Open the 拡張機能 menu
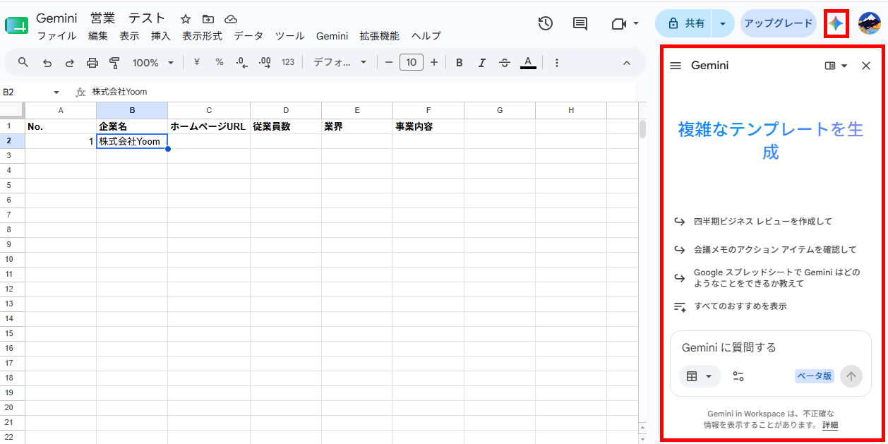Viewport: 888px width, 444px height. [x=379, y=36]
